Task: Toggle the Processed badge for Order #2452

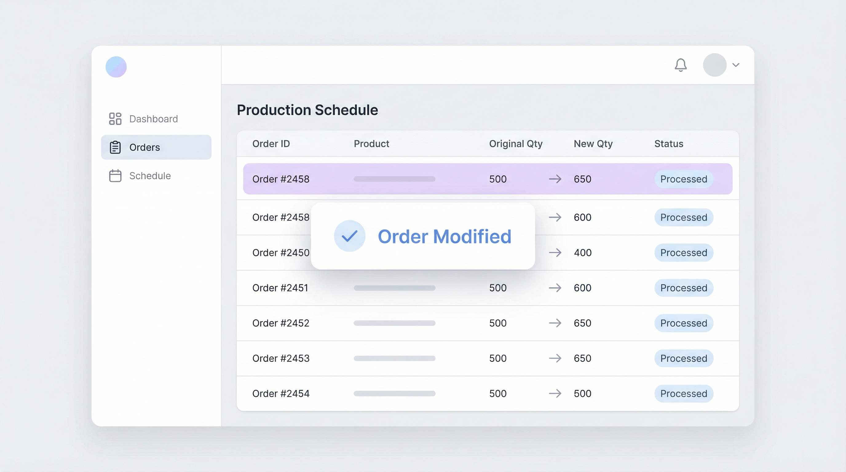Action: pos(684,323)
